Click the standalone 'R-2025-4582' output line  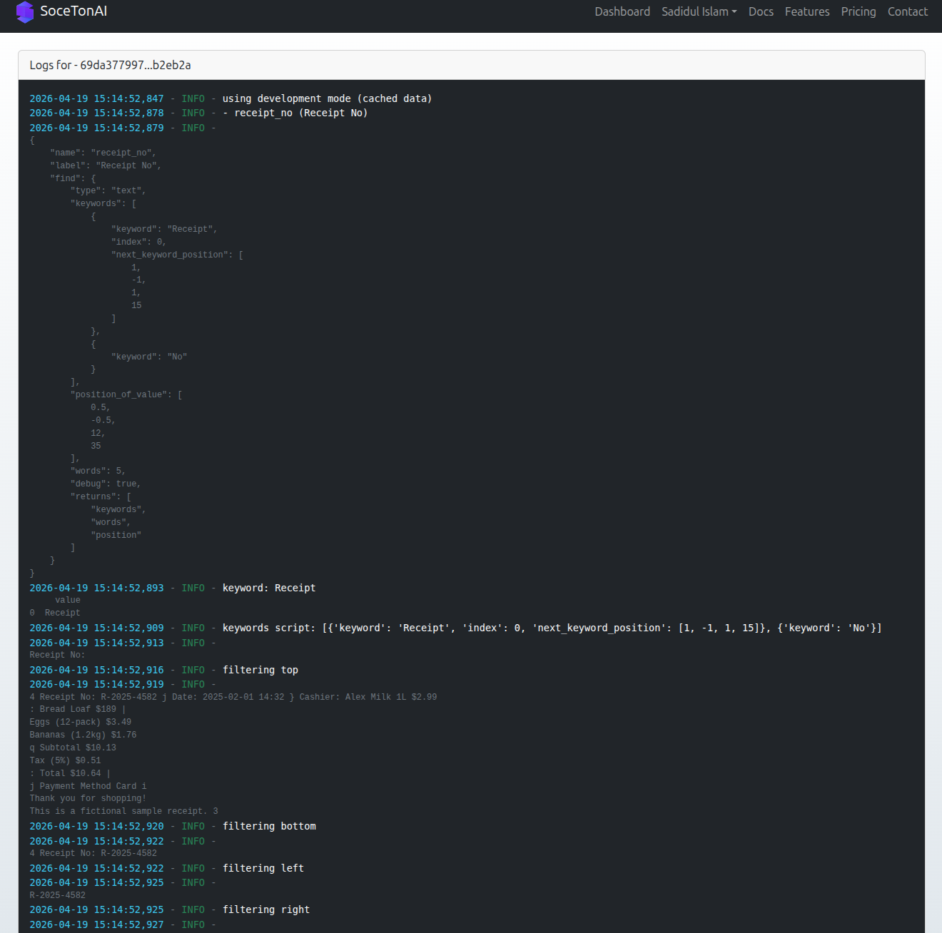[57, 895]
